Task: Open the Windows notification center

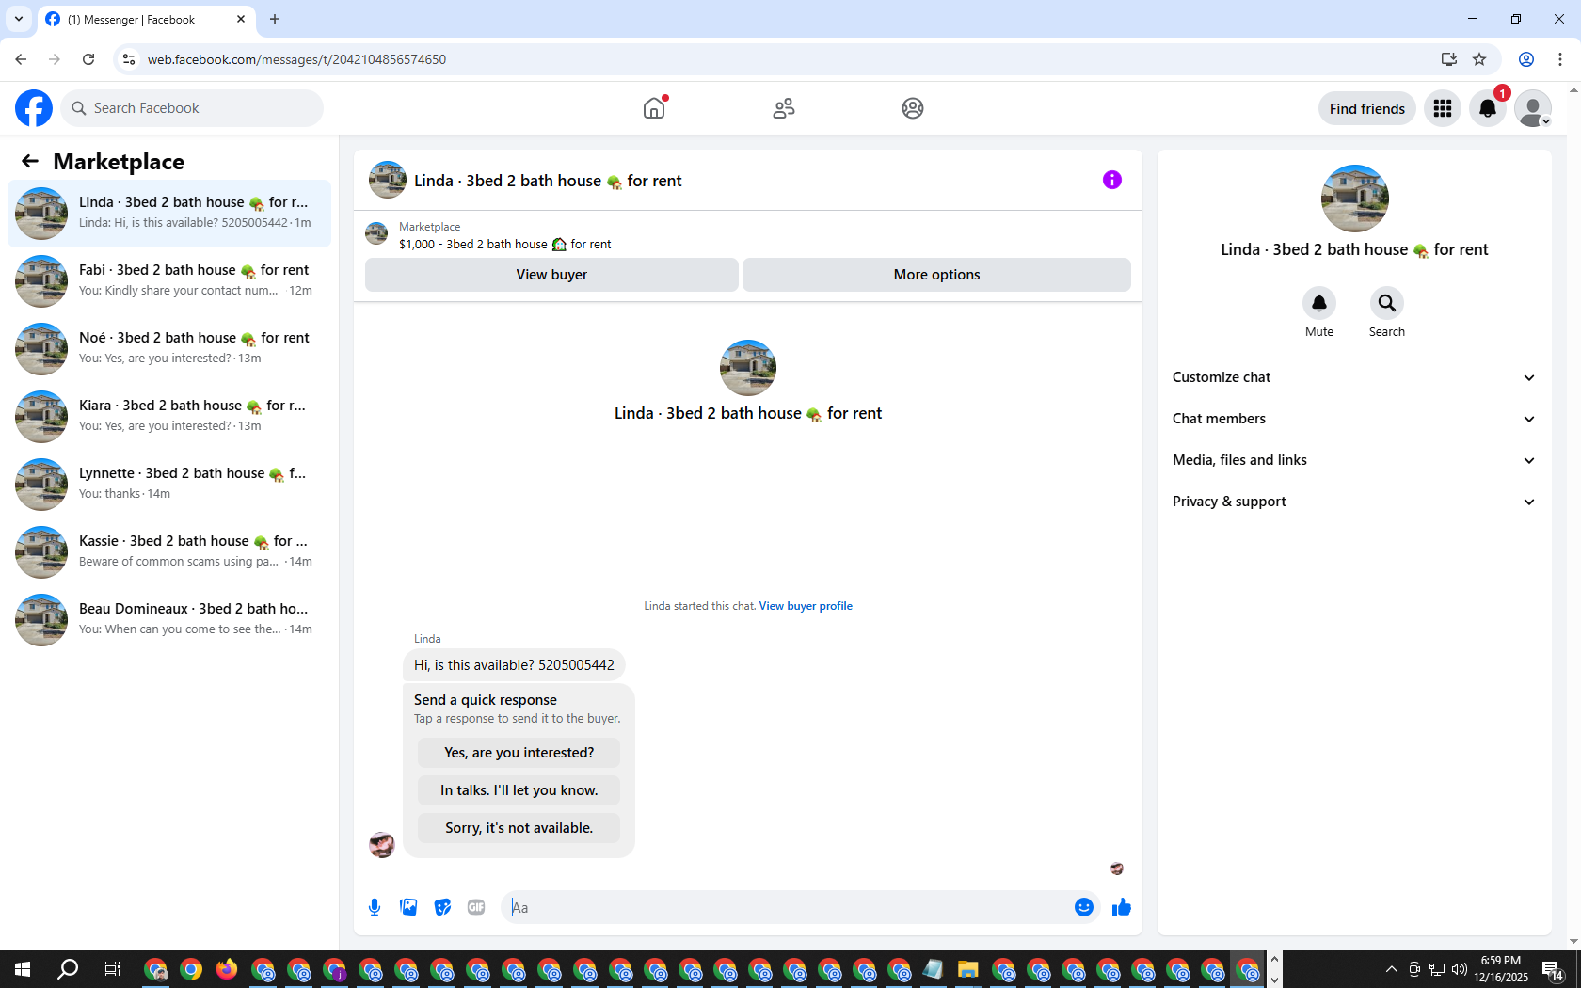Action: click(x=1553, y=969)
